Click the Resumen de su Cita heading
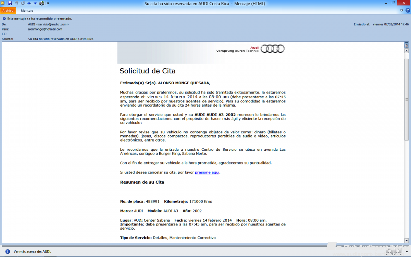 [x=142, y=182]
